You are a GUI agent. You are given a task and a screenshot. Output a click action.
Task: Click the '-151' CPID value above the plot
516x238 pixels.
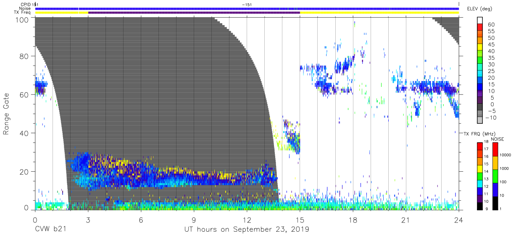[247, 4]
